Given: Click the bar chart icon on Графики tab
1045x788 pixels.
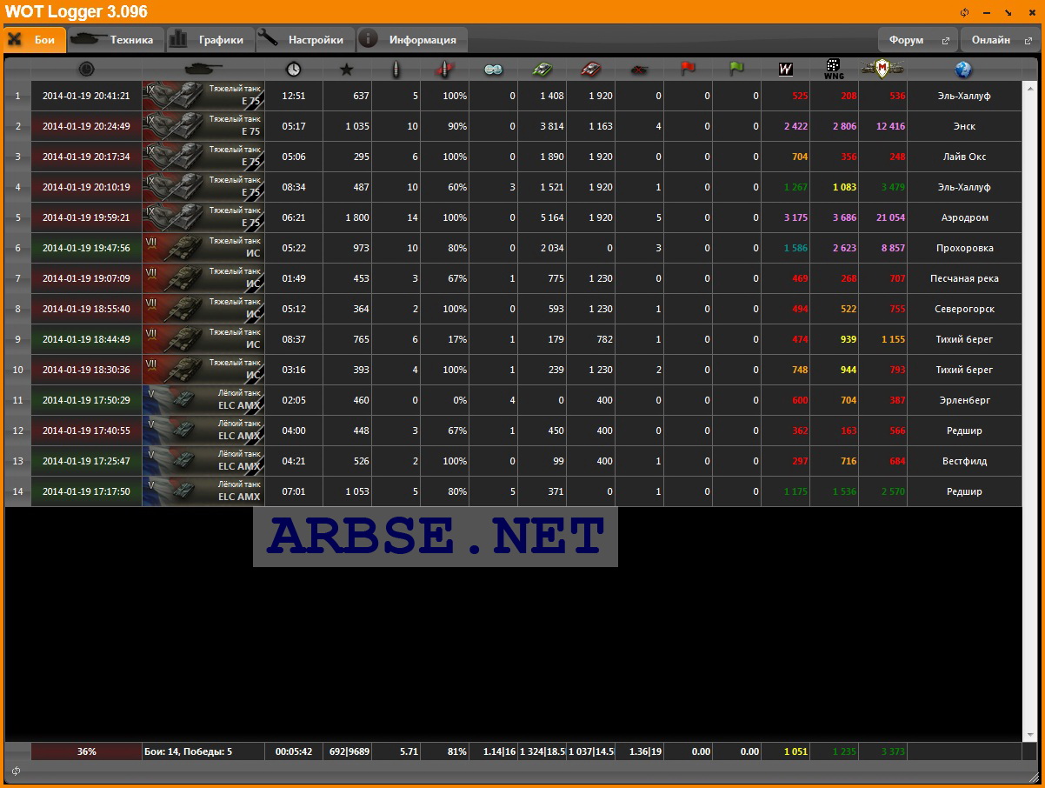Looking at the screenshot, I should 178,39.
